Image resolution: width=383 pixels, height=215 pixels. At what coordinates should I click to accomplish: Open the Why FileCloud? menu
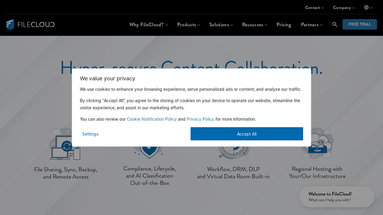coord(148,25)
